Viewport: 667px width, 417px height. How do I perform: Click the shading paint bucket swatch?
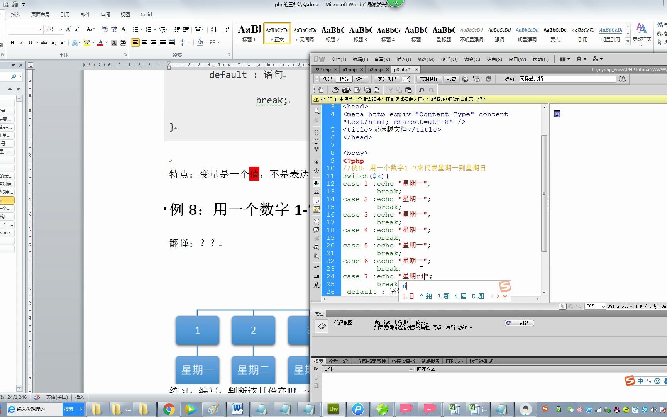[200, 42]
